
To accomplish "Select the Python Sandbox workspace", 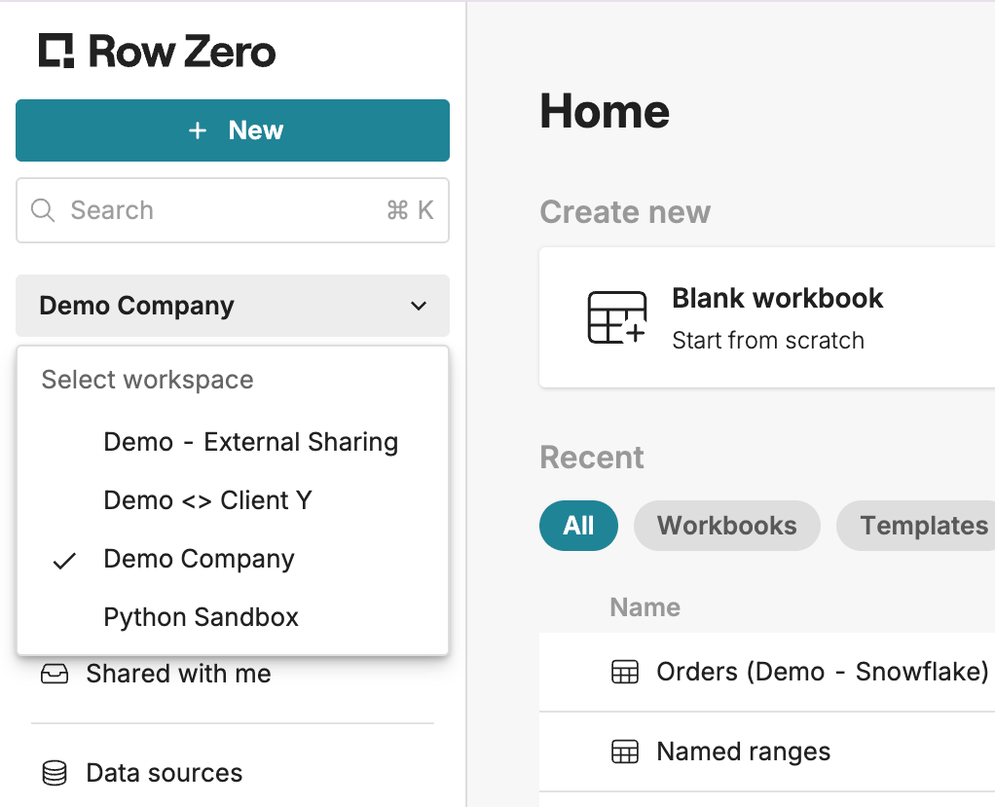I will (x=233, y=617).
